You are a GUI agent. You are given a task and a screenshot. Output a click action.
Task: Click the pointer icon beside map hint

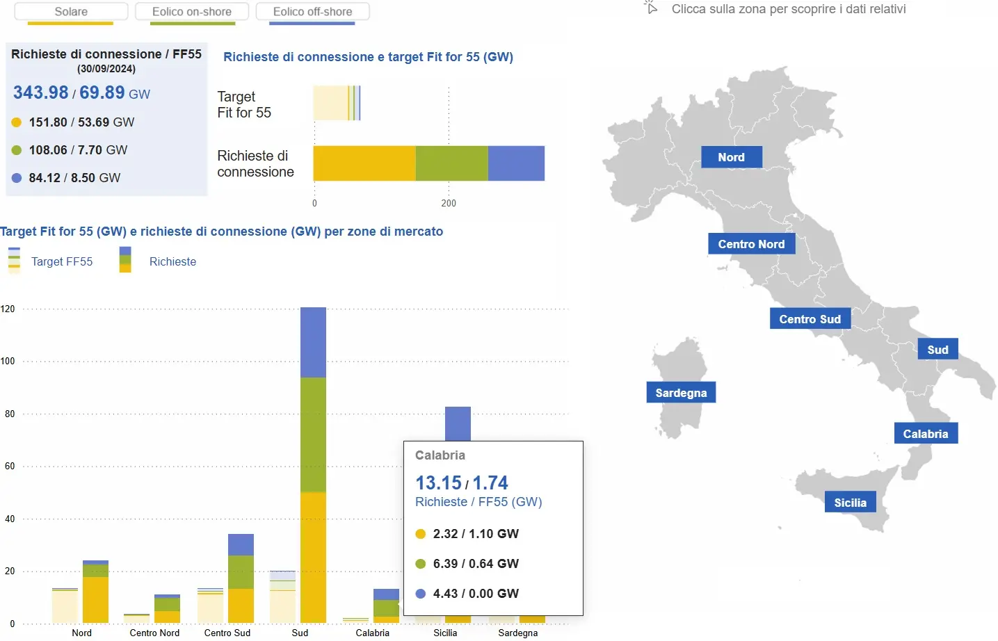(650, 8)
